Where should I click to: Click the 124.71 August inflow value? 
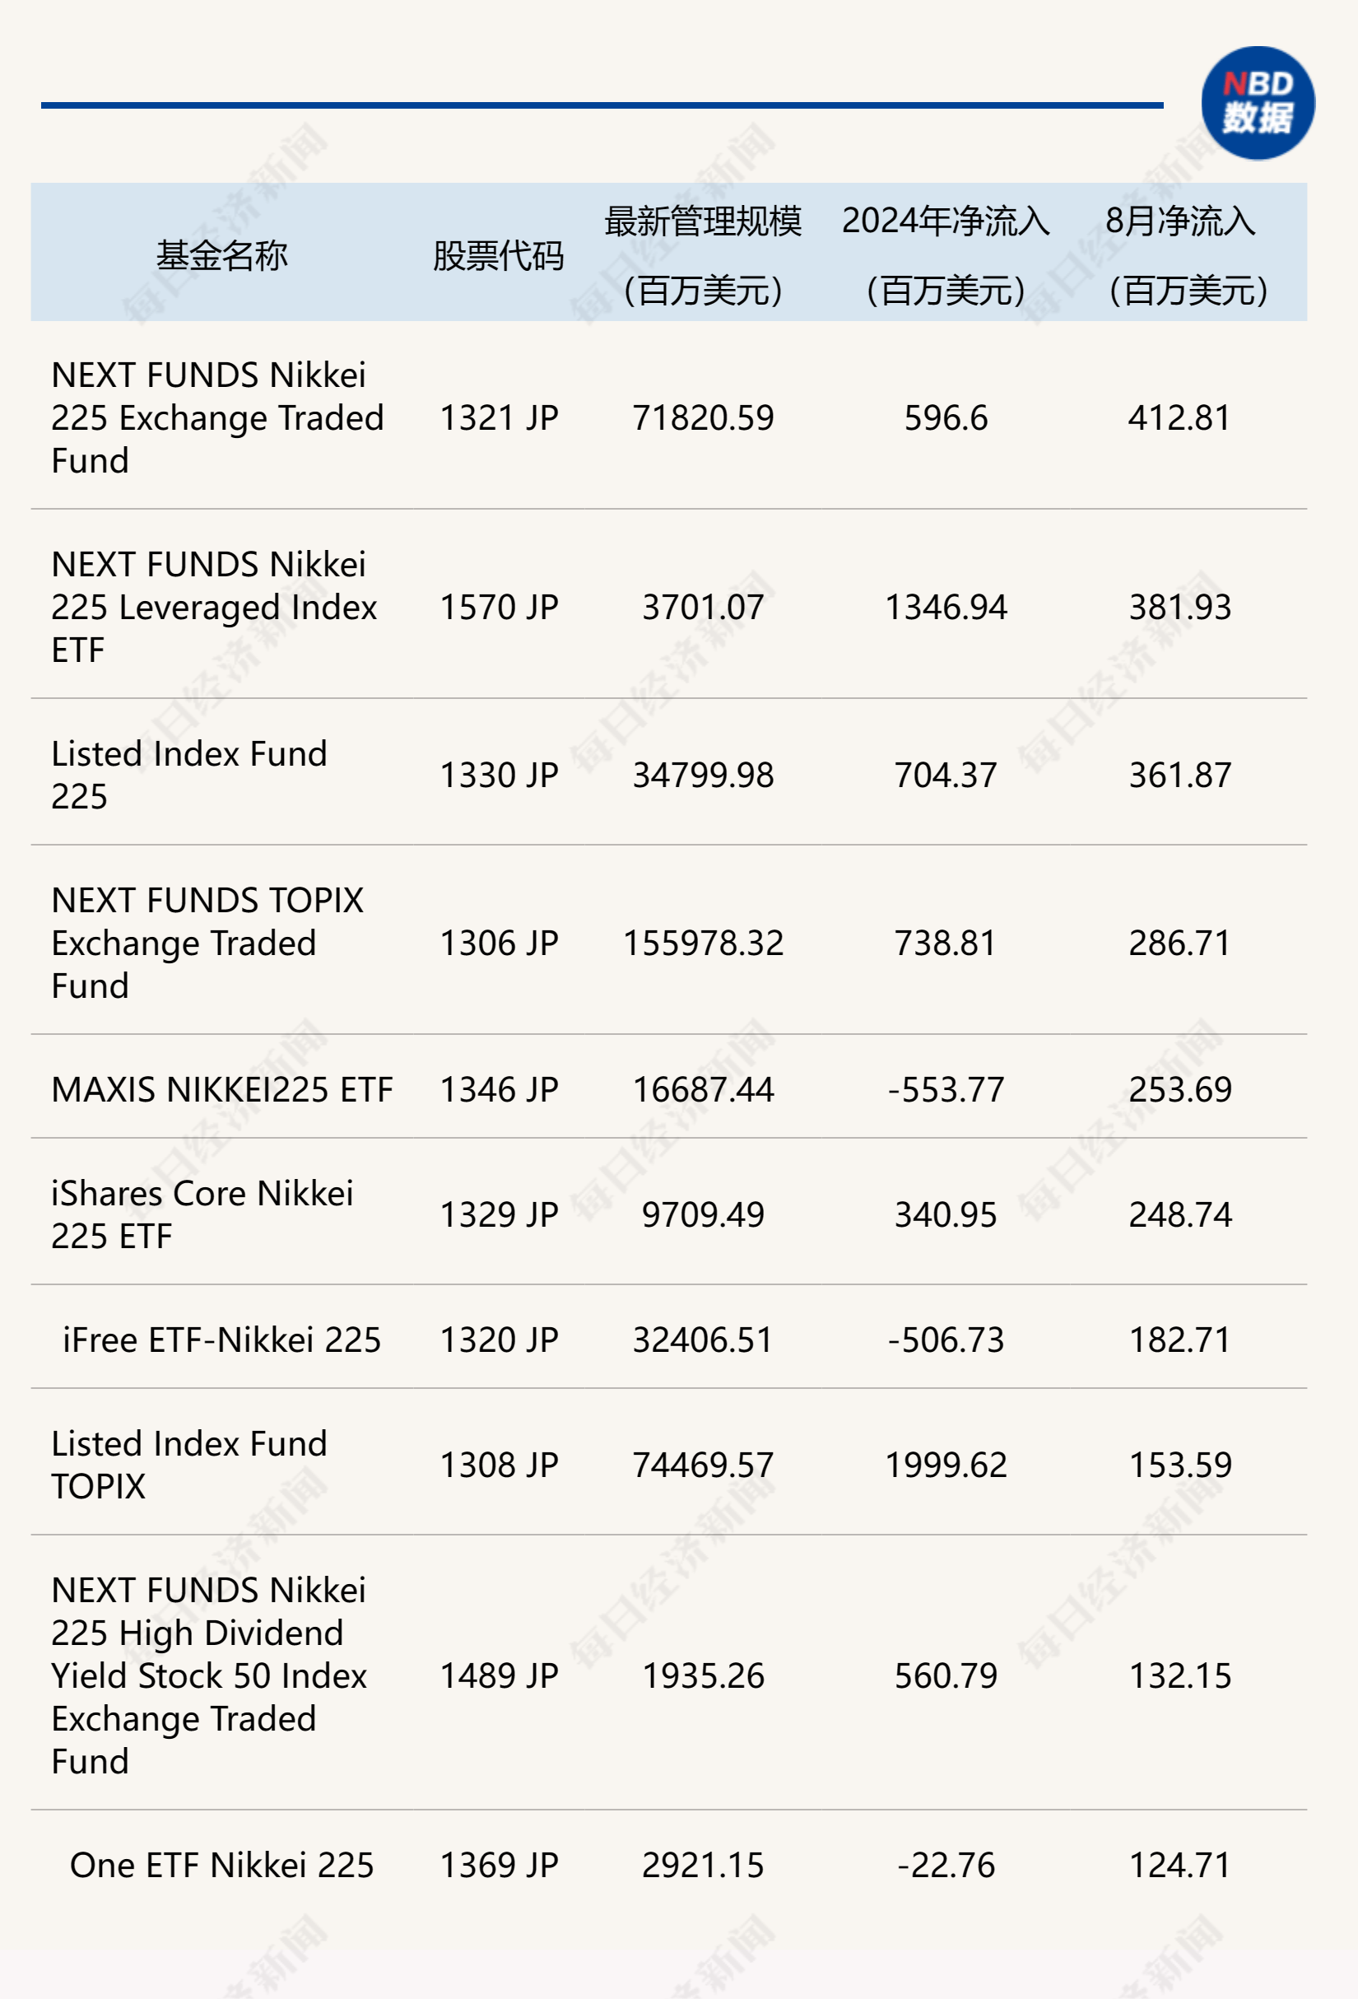click(1179, 1865)
